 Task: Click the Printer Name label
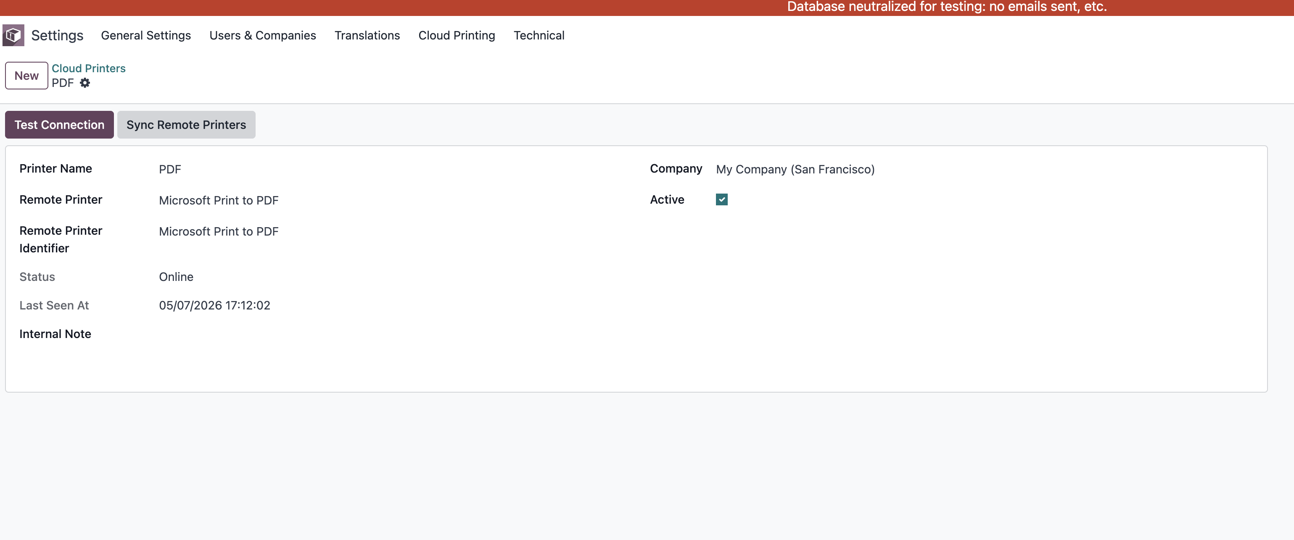pos(56,169)
